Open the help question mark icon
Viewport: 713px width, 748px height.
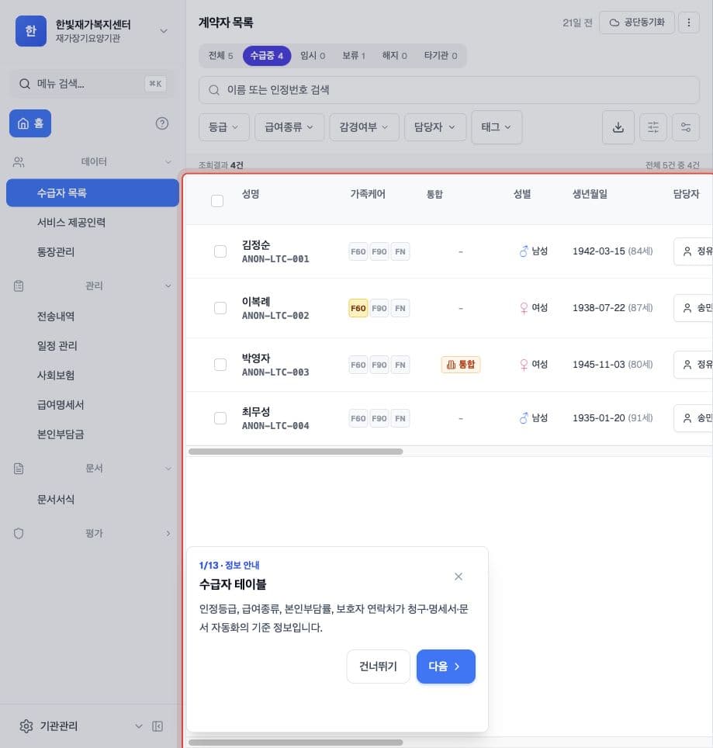[161, 123]
